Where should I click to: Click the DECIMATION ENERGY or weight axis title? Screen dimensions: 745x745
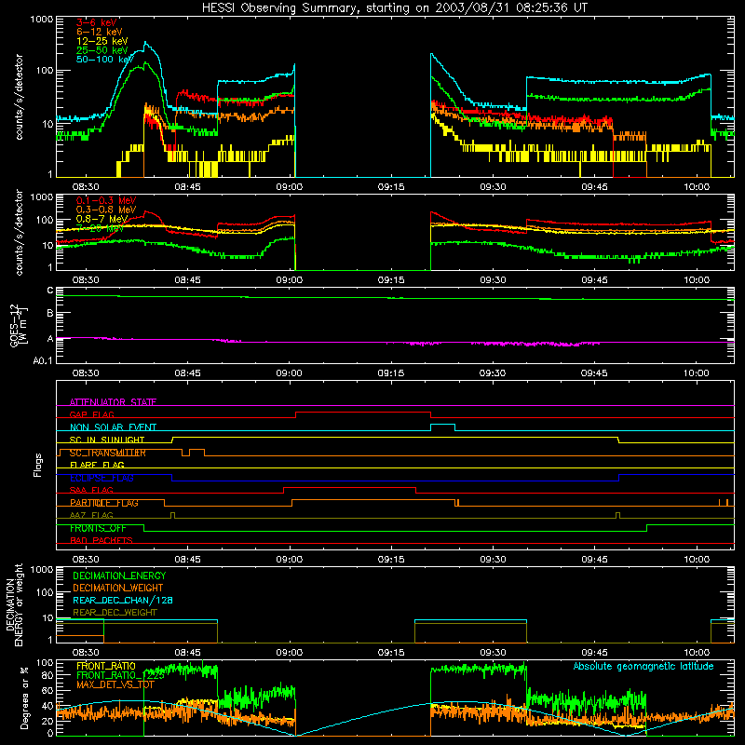[x=14, y=604]
